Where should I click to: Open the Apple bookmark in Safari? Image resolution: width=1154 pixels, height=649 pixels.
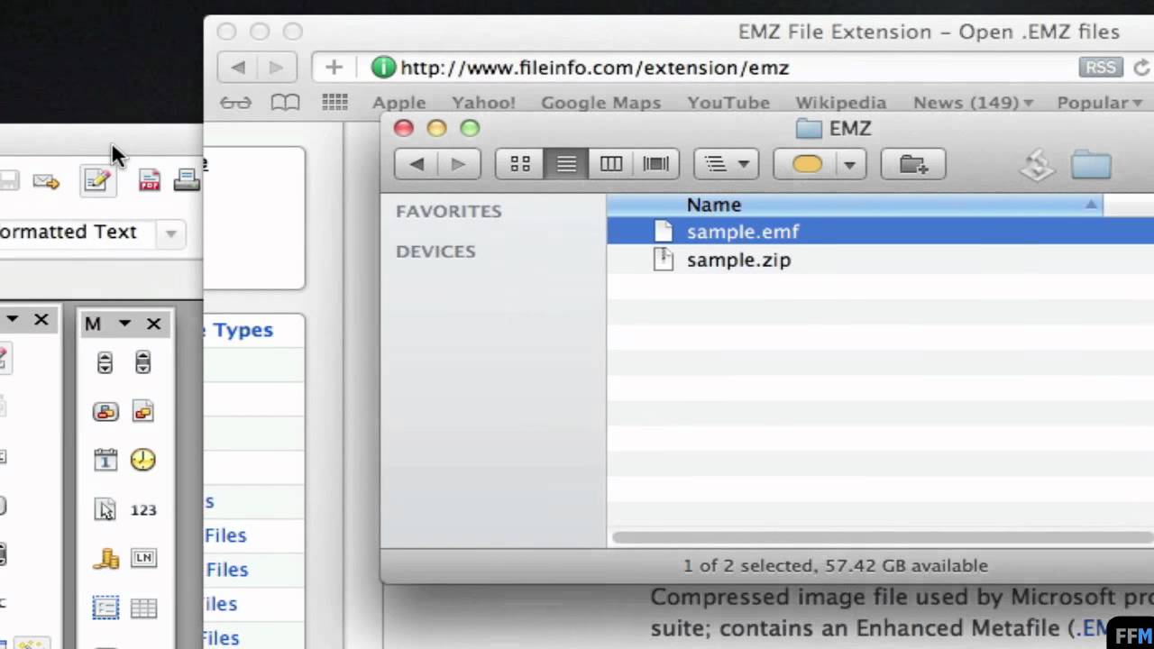tap(398, 103)
